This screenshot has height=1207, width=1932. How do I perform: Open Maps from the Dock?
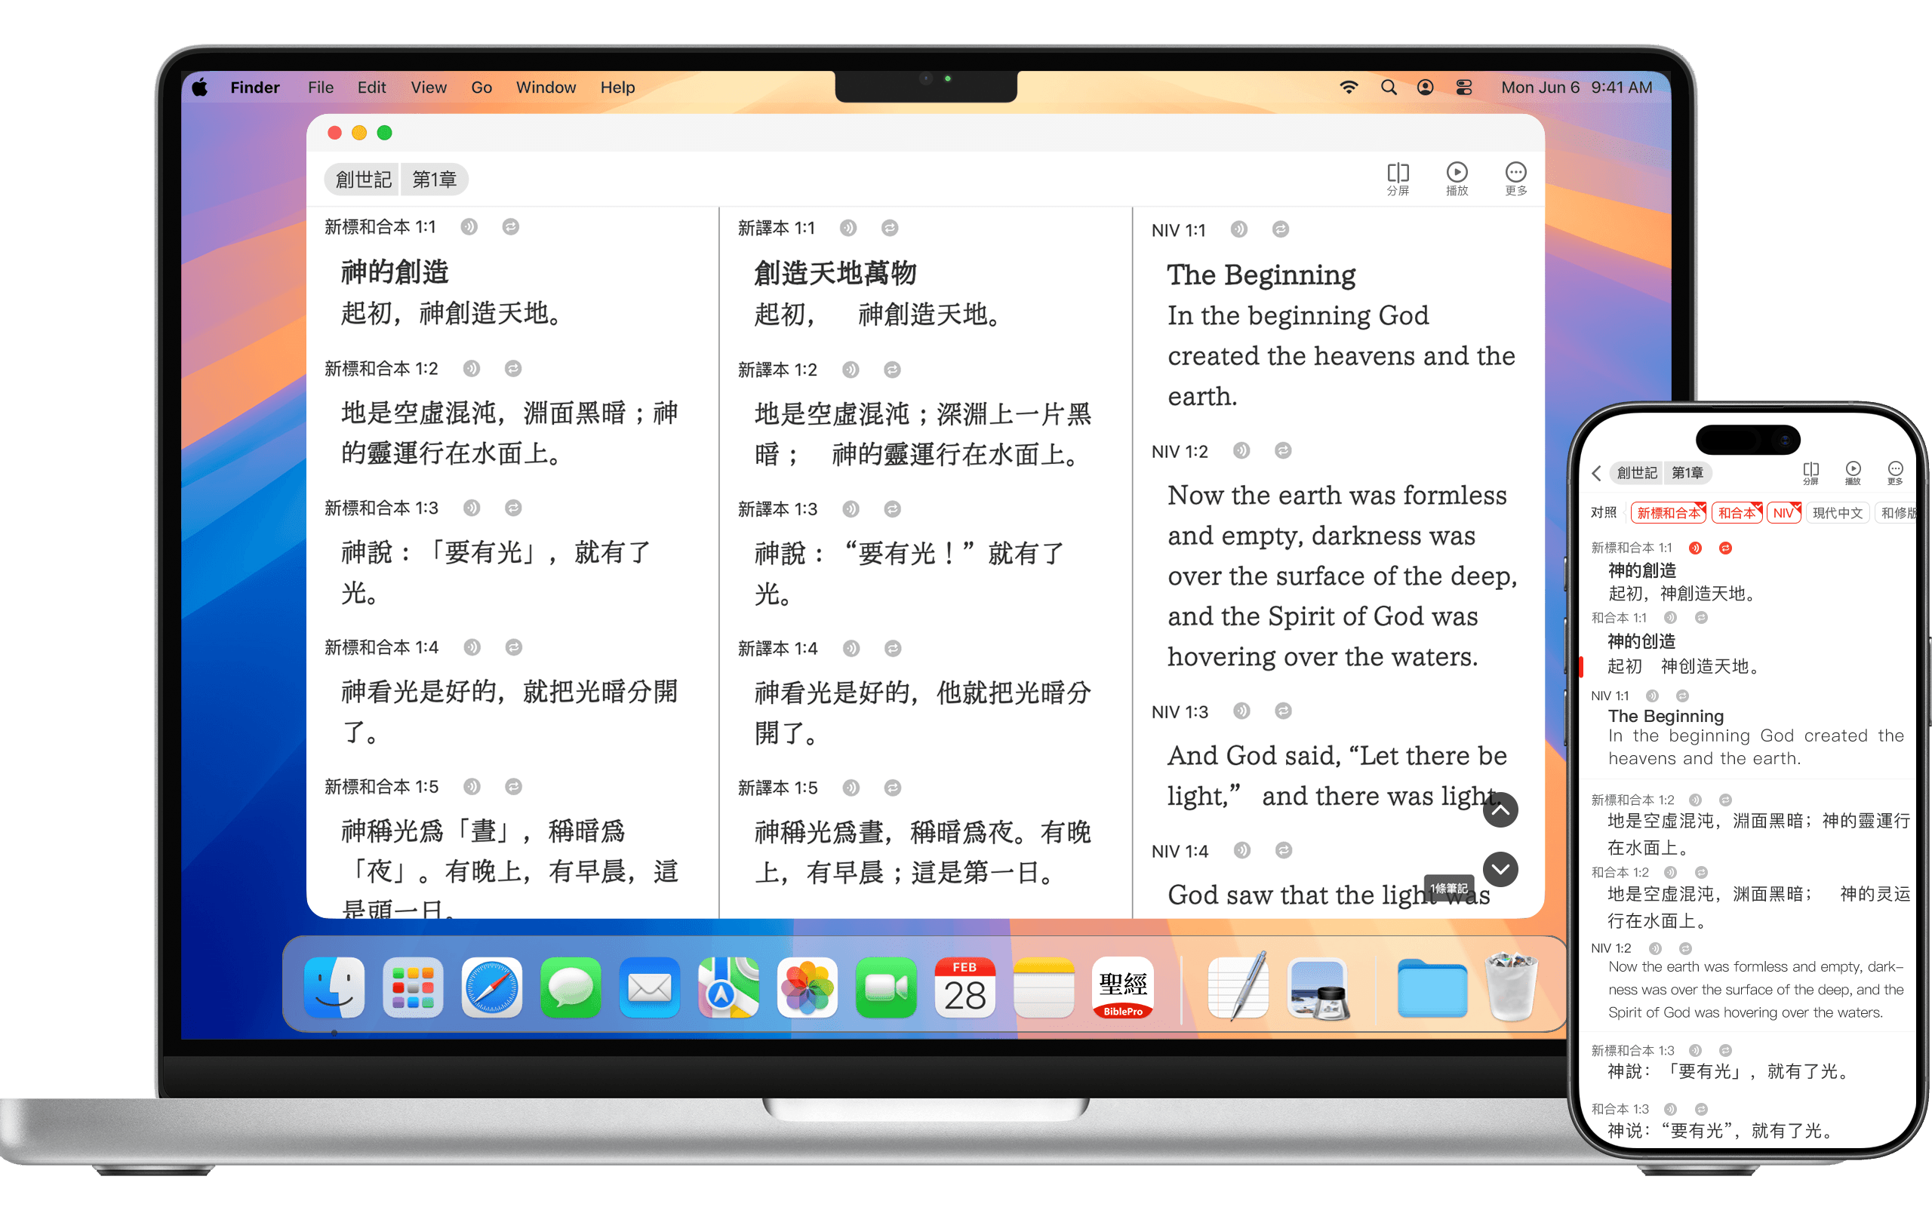[x=728, y=989]
